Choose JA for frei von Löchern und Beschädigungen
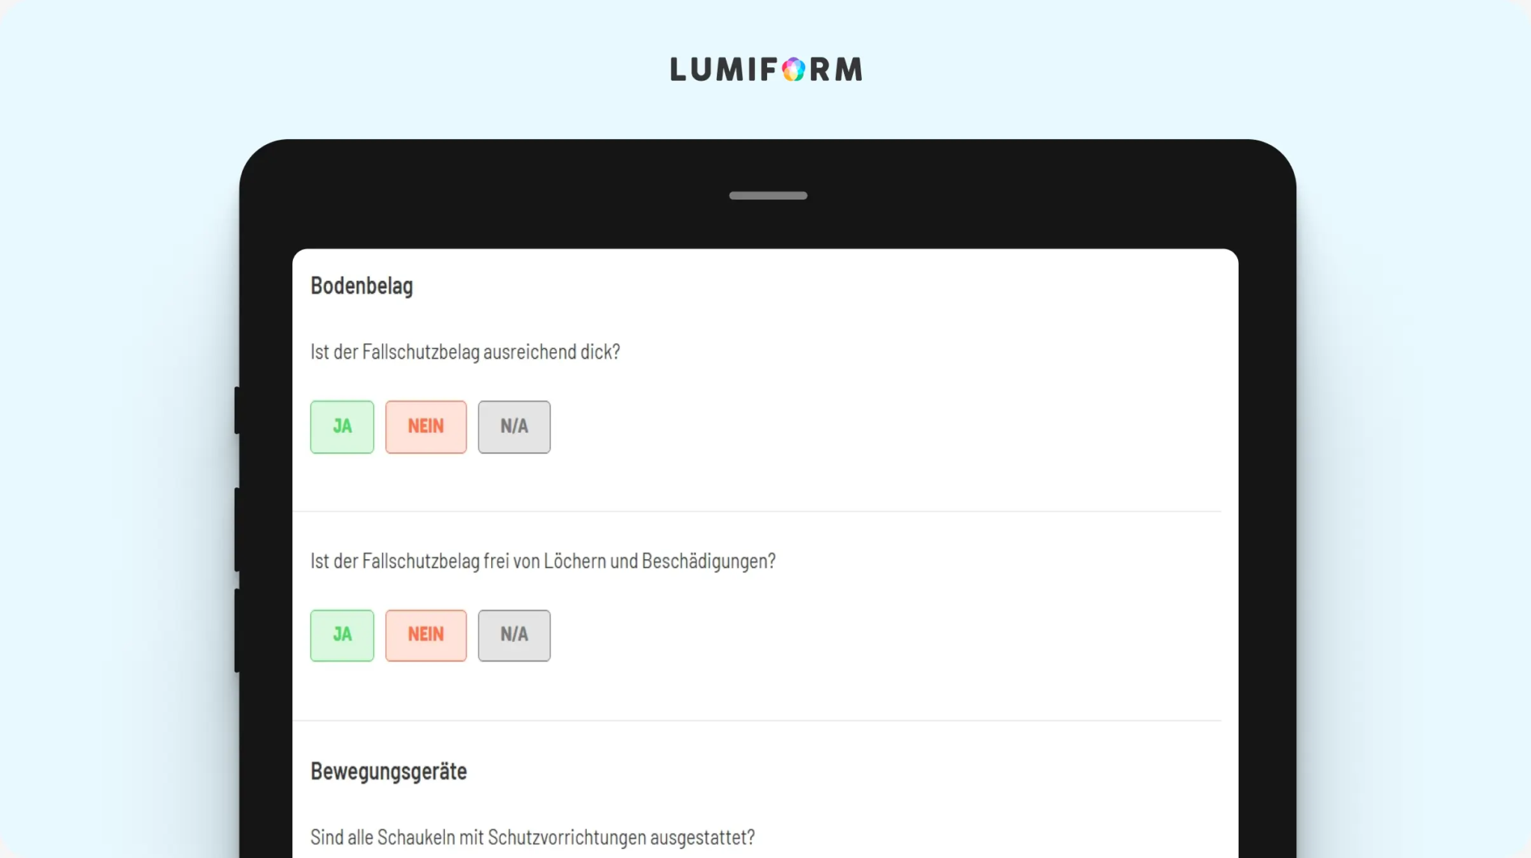The width and height of the screenshot is (1531, 858). [x=342, y=635]
